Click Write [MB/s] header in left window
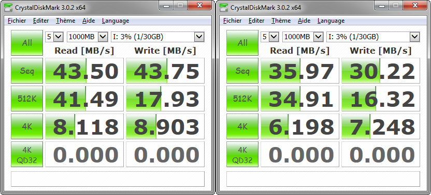431x195 pixels. 165,51
